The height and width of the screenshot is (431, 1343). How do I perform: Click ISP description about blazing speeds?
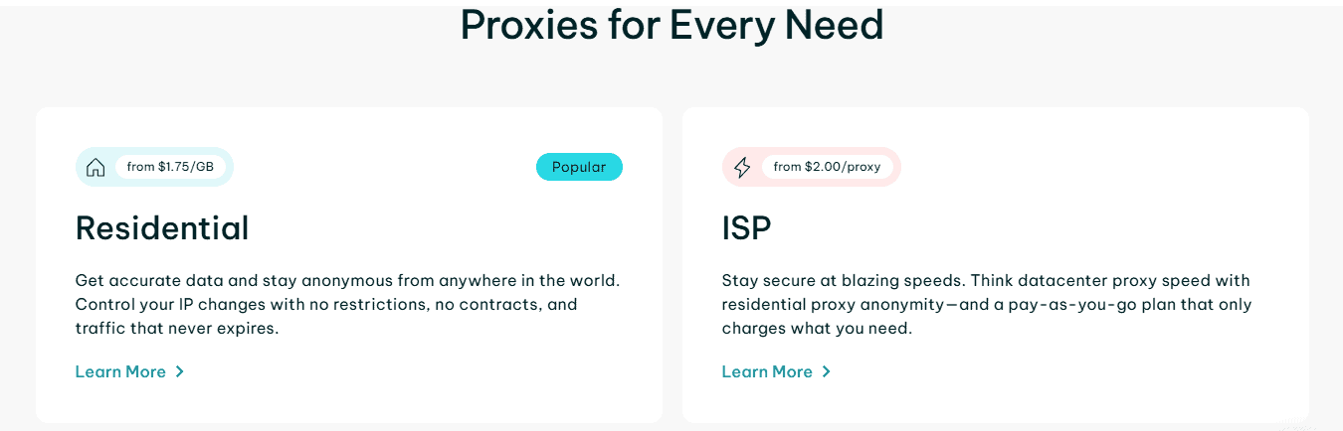pyautogui.click(x=987, y=304)
